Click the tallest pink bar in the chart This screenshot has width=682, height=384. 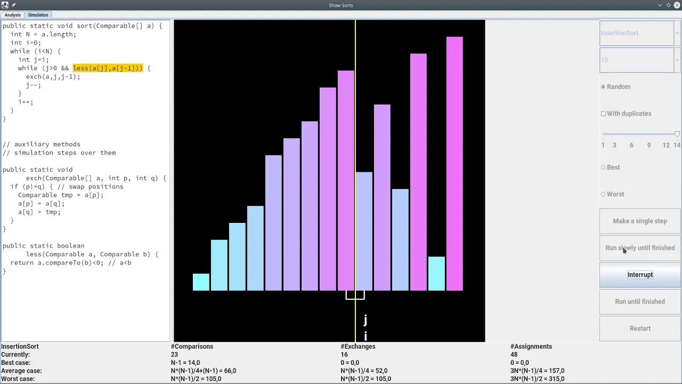coord(454,164)
